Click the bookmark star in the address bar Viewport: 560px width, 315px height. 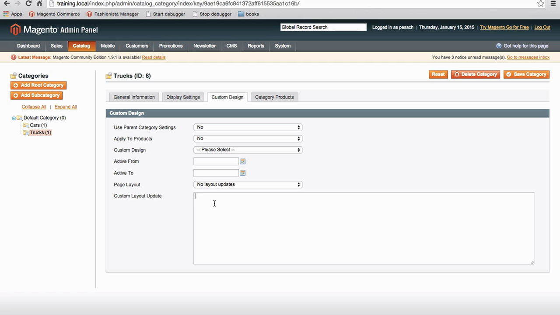point(540,3)
